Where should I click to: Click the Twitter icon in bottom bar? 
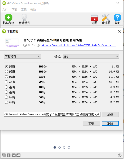tap(14, 155)
